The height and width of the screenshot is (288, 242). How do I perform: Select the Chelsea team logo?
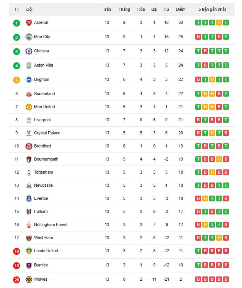[29, 51]
